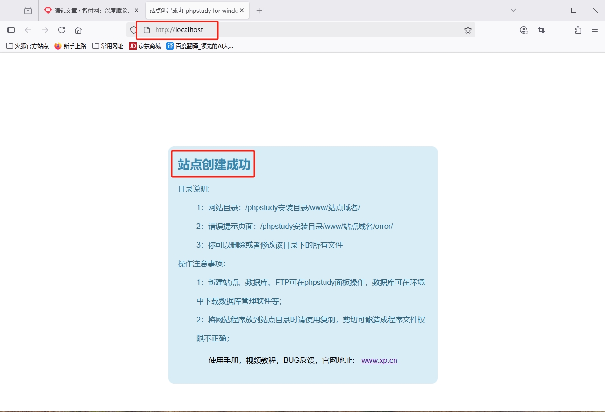Click the 错误提示页面 path line
The width and height of the screenshot is (605, 412).
pos(295,227)
